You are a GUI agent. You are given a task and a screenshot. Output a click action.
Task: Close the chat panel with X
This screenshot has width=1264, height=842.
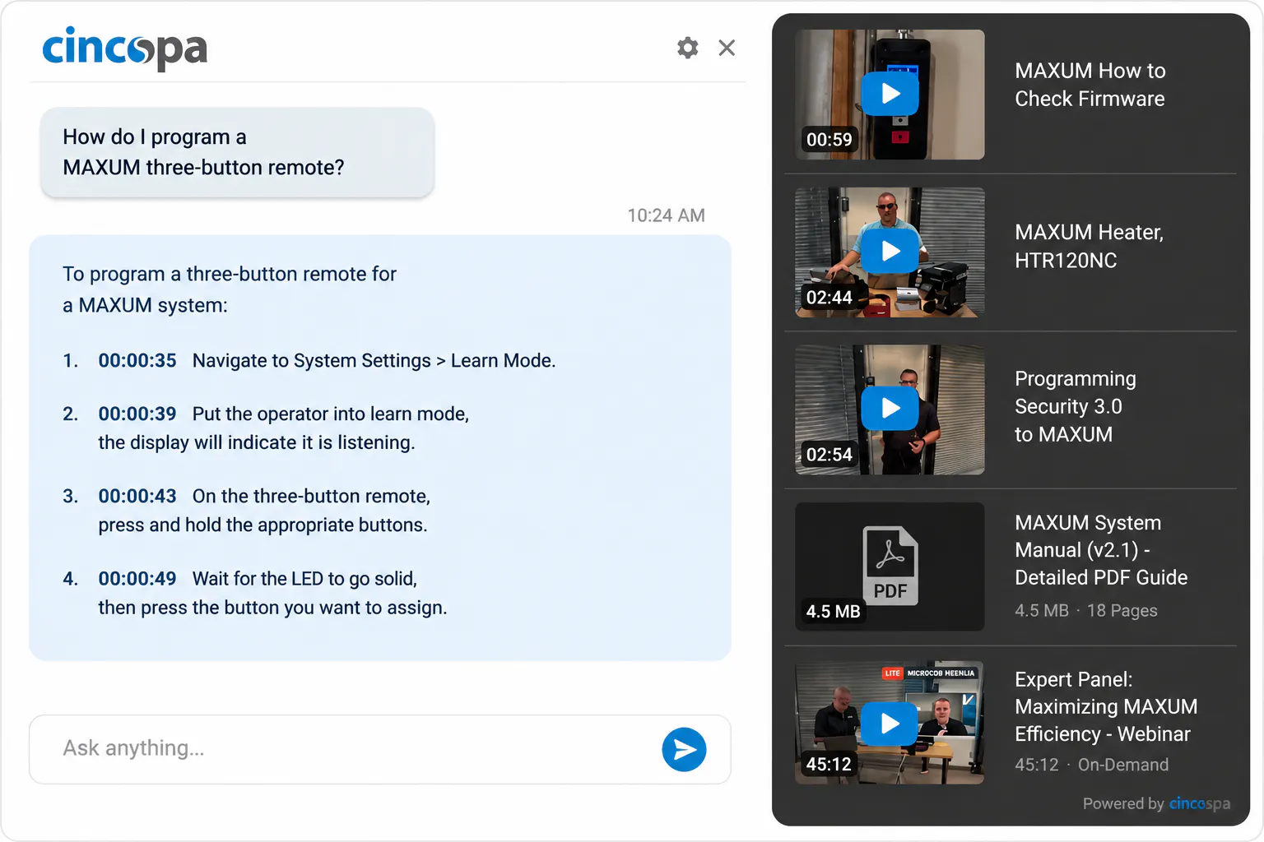727,48
